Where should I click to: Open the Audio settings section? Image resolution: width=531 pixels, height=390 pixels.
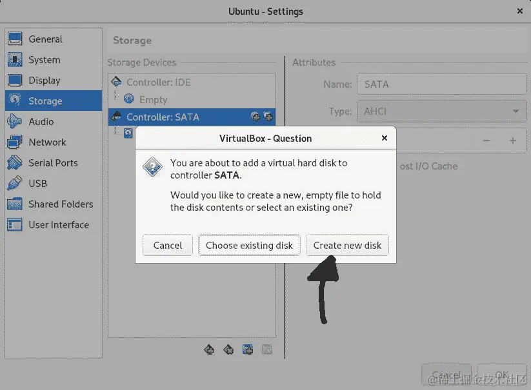click(54, 121)
